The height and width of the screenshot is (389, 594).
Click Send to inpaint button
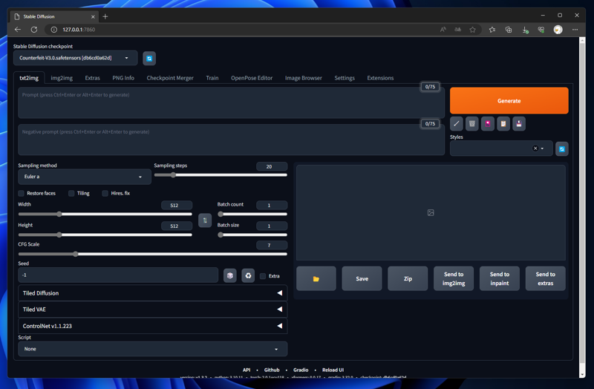[x=499, y=279]
